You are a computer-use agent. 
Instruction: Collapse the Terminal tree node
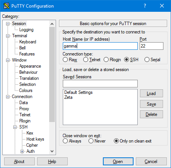pyautogui.click(x=8, y=36)
